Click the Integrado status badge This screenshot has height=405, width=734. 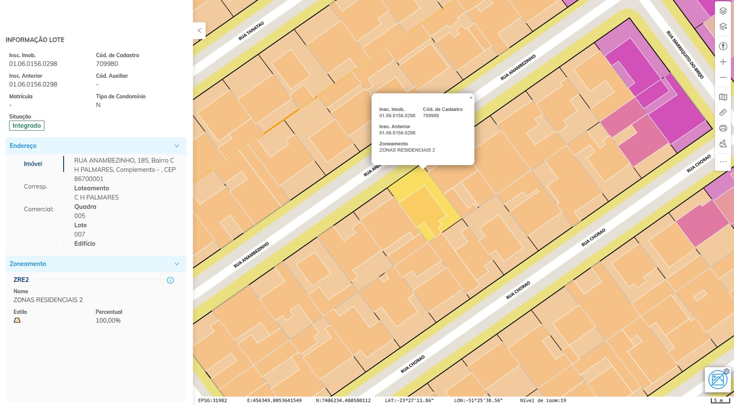27,126
